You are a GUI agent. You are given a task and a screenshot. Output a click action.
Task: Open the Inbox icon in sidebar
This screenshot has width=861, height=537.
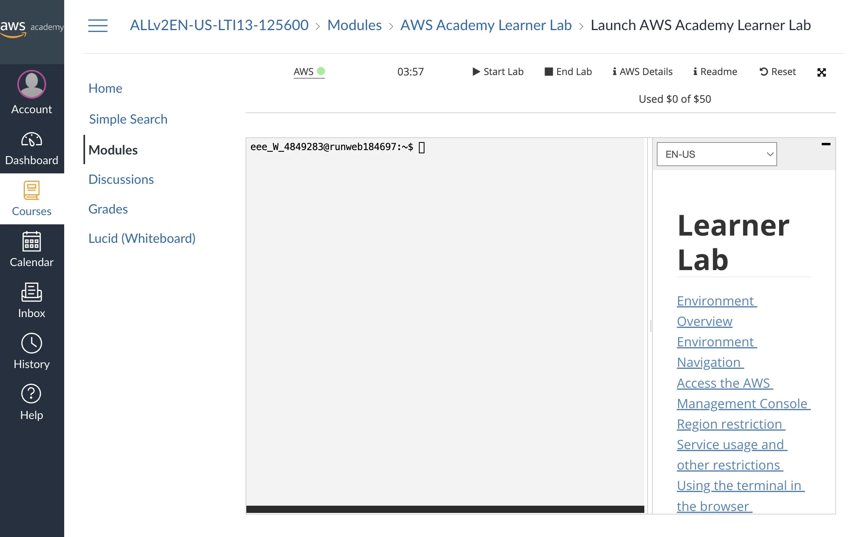[31, 292]
